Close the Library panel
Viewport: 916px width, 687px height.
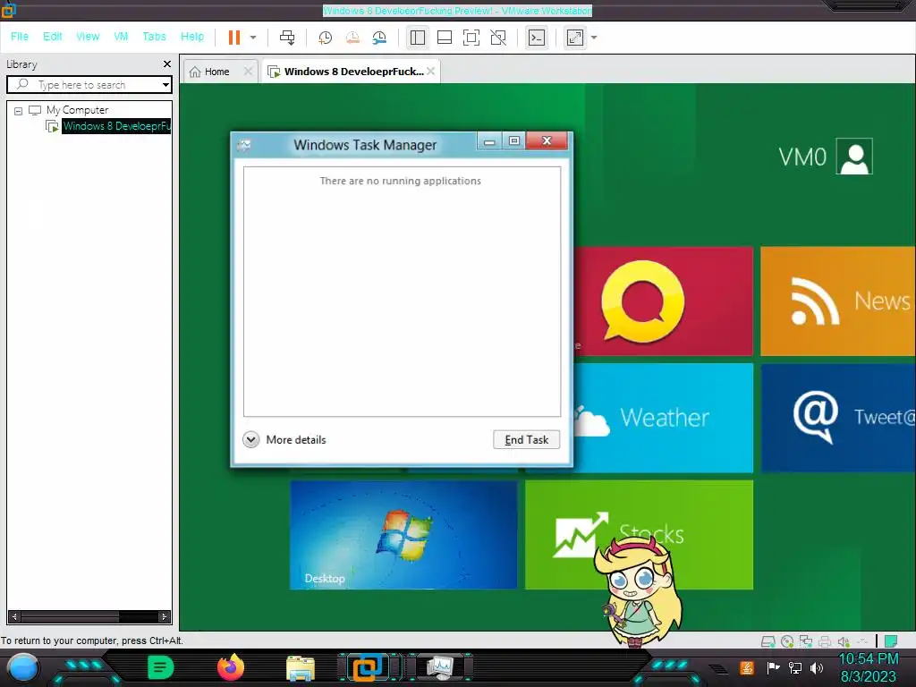click(167, 64)
